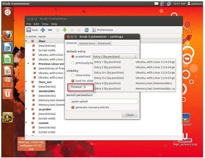Toggle generate recovery entries checkbox

point(73,107)
